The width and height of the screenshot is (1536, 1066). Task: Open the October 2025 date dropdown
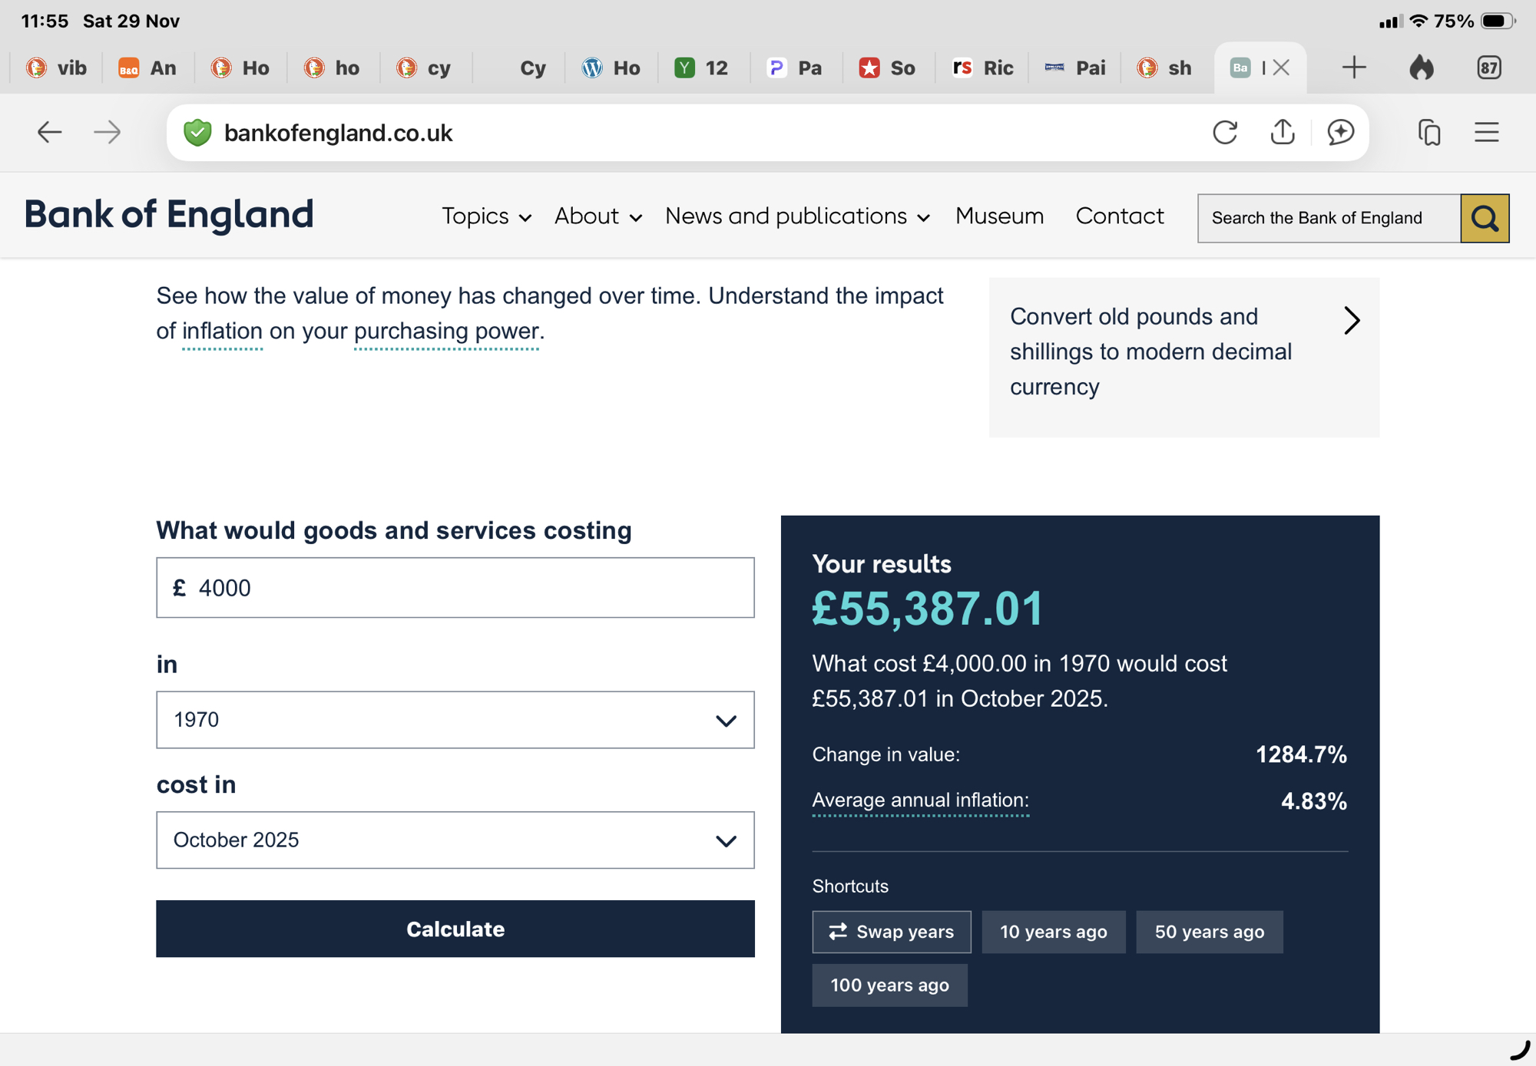tap(455, 840)
